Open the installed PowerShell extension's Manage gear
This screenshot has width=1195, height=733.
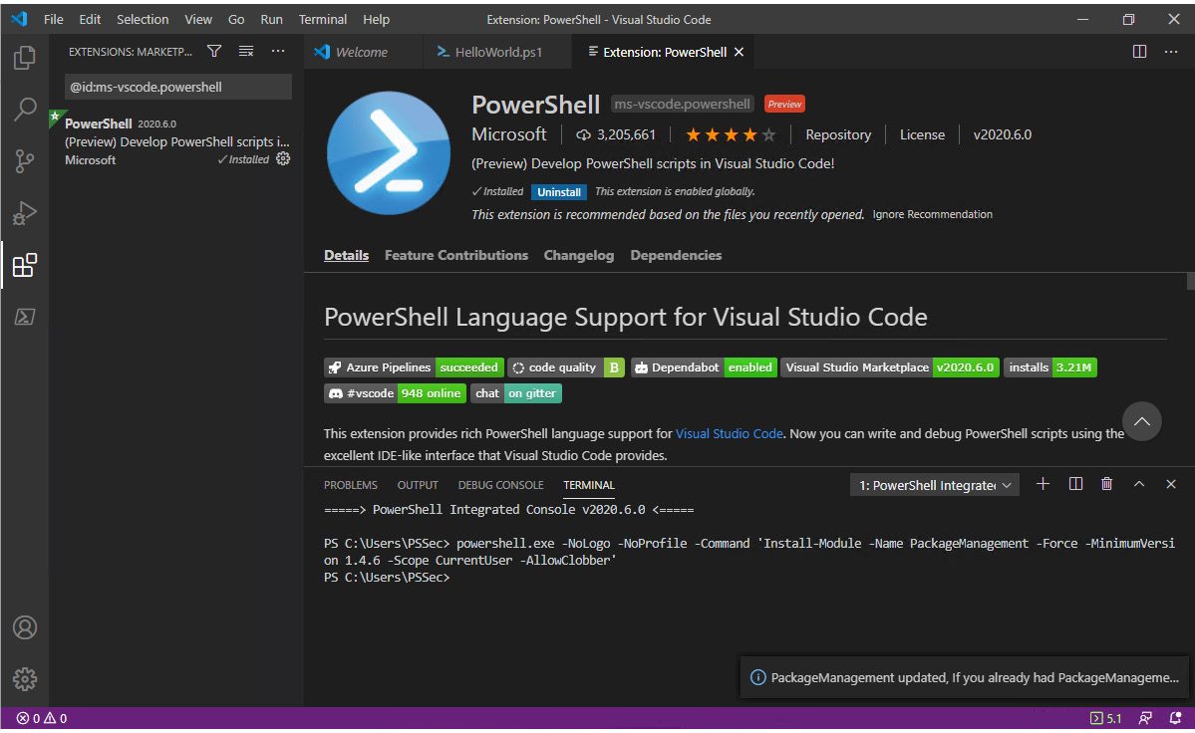click(283, 159)
